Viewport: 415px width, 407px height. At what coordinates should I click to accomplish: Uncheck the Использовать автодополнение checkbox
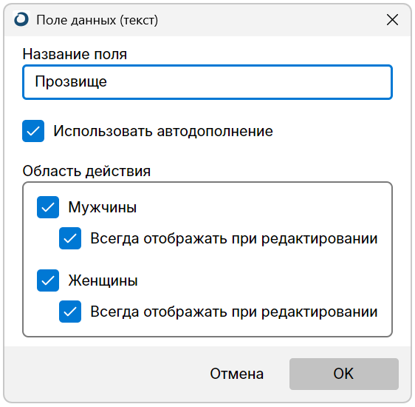pyautogui.click(x=33, y=131)
